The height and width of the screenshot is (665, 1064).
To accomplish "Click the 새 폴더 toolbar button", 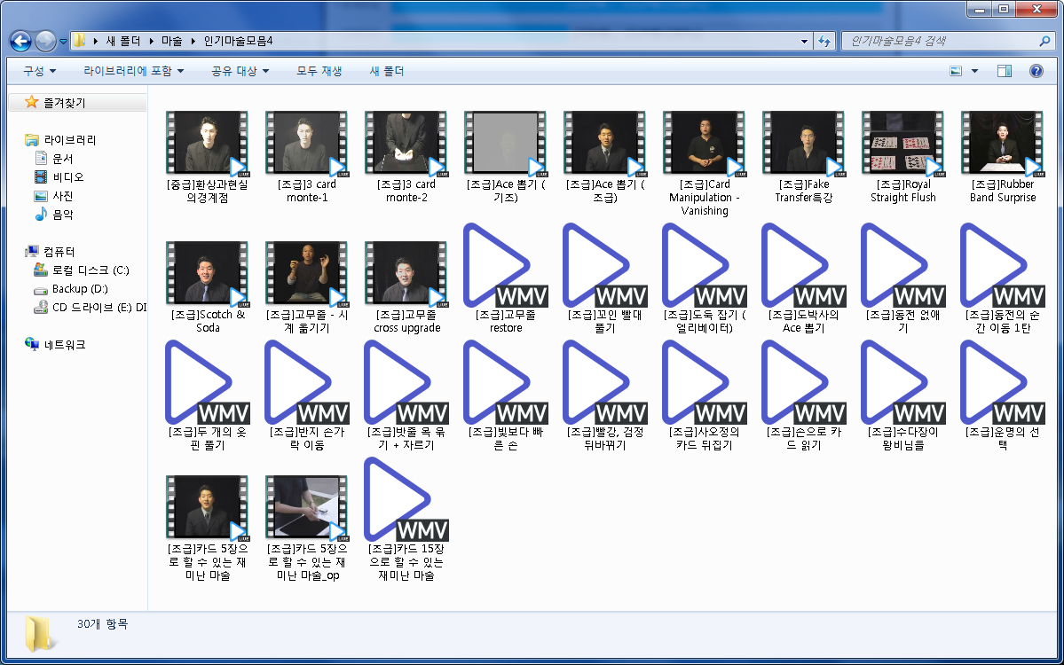I will [x=386, y=71].
